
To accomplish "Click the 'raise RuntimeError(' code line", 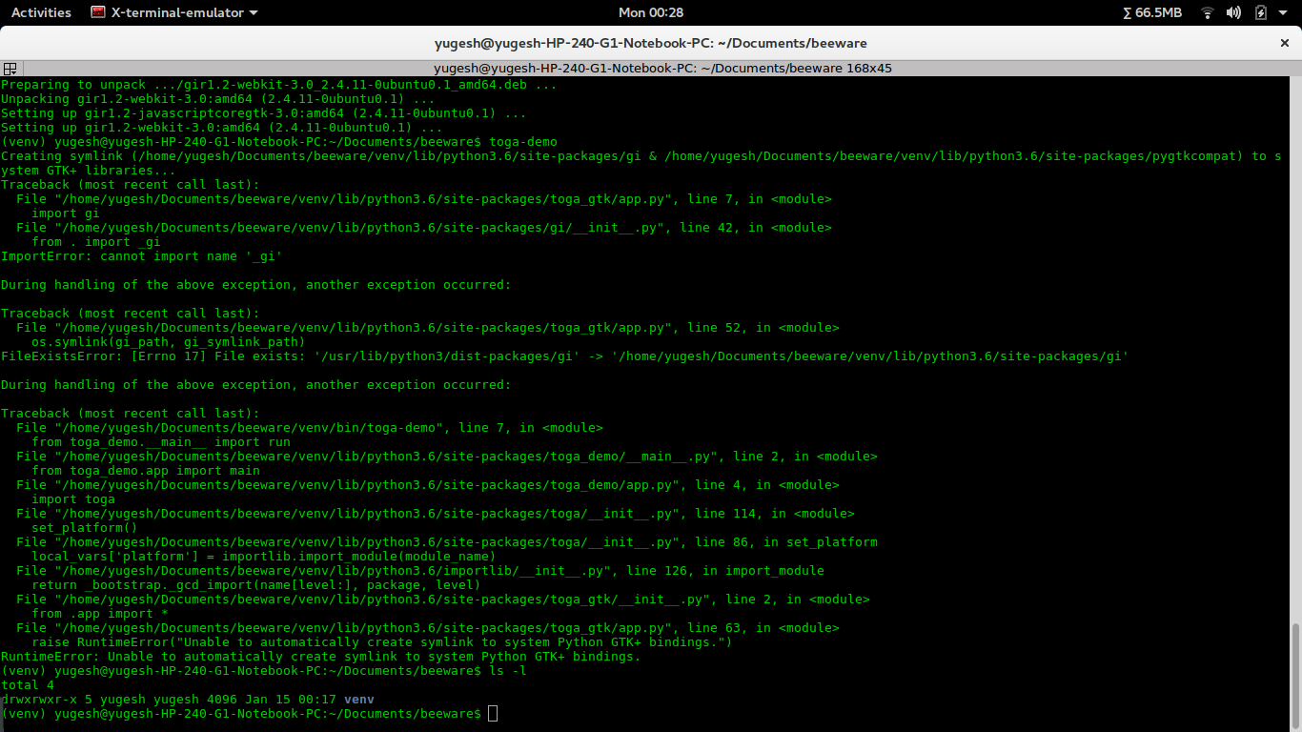I will tap(381, 642).
